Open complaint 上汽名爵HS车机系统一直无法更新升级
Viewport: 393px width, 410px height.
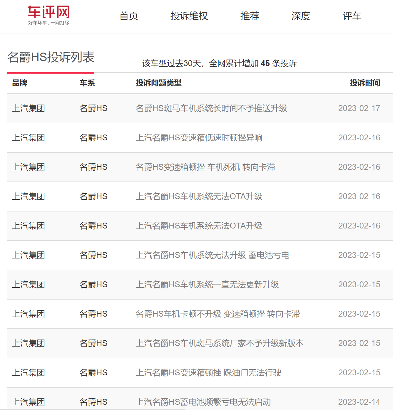[207, 285]
